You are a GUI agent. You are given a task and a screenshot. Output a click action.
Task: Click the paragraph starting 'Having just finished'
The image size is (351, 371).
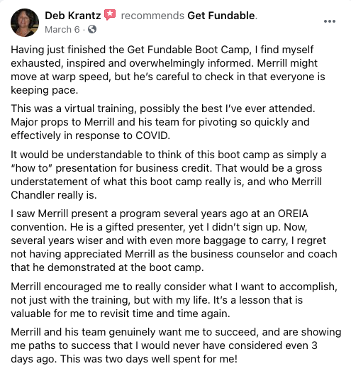(x=168, y=70)
